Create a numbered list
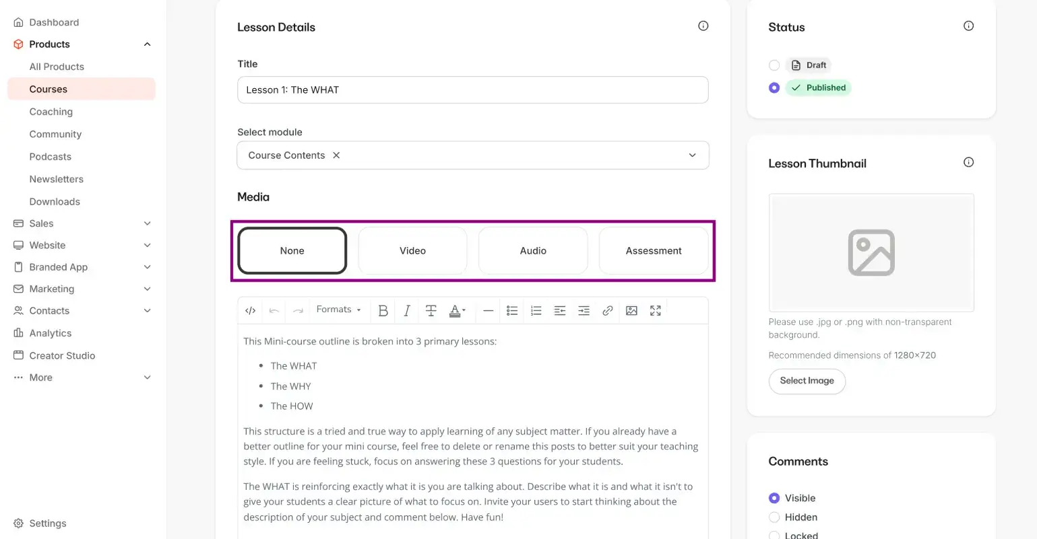This screenshot has height=539, width=1037. [x=536, y=310]
